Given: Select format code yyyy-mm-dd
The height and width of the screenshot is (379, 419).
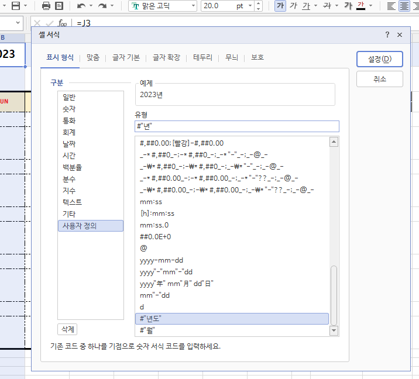Looking at the screenshot, I should (x=232, y=260).
